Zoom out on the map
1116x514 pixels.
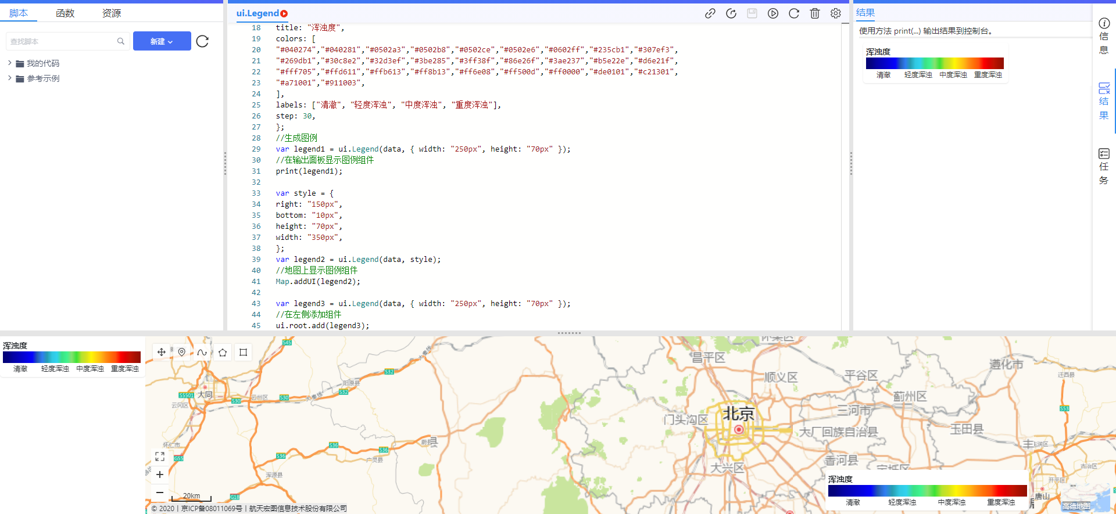tap(160, 493)
